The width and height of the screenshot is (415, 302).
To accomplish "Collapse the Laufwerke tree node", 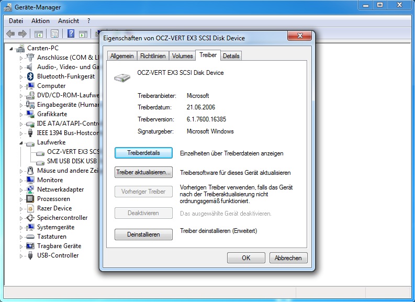I will 21,143.
